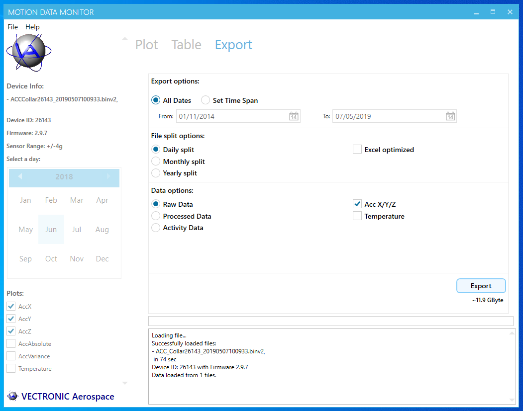
Task: Select Jan in the month calendar
Action: (25, 200)
